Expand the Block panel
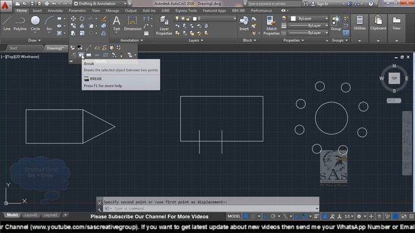 click(x=250, y=40)
